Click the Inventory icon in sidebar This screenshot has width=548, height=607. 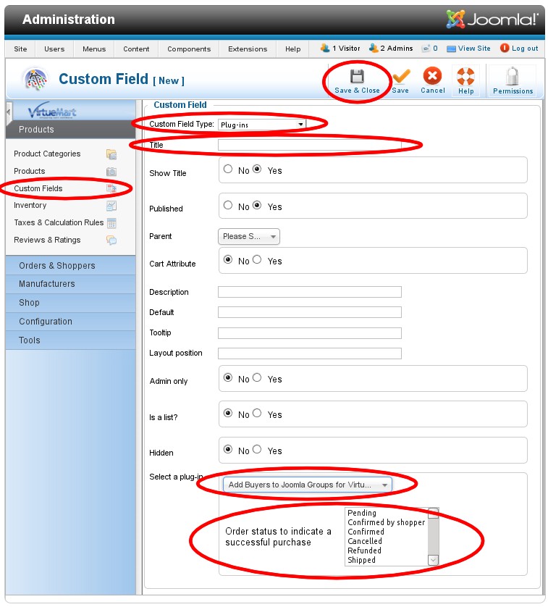pos(111,206)
